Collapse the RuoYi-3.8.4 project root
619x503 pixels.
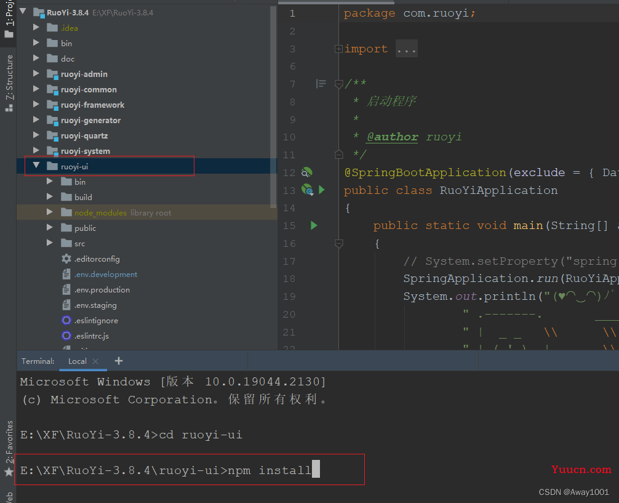tap(23, 12)
